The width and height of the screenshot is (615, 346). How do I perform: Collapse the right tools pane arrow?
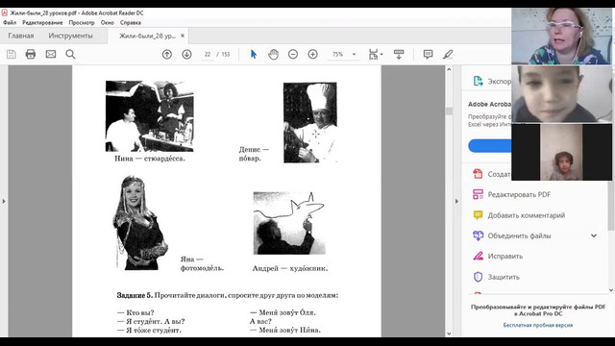point(456,201)
